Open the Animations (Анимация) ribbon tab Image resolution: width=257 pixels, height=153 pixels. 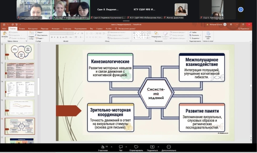pos(55,29)
